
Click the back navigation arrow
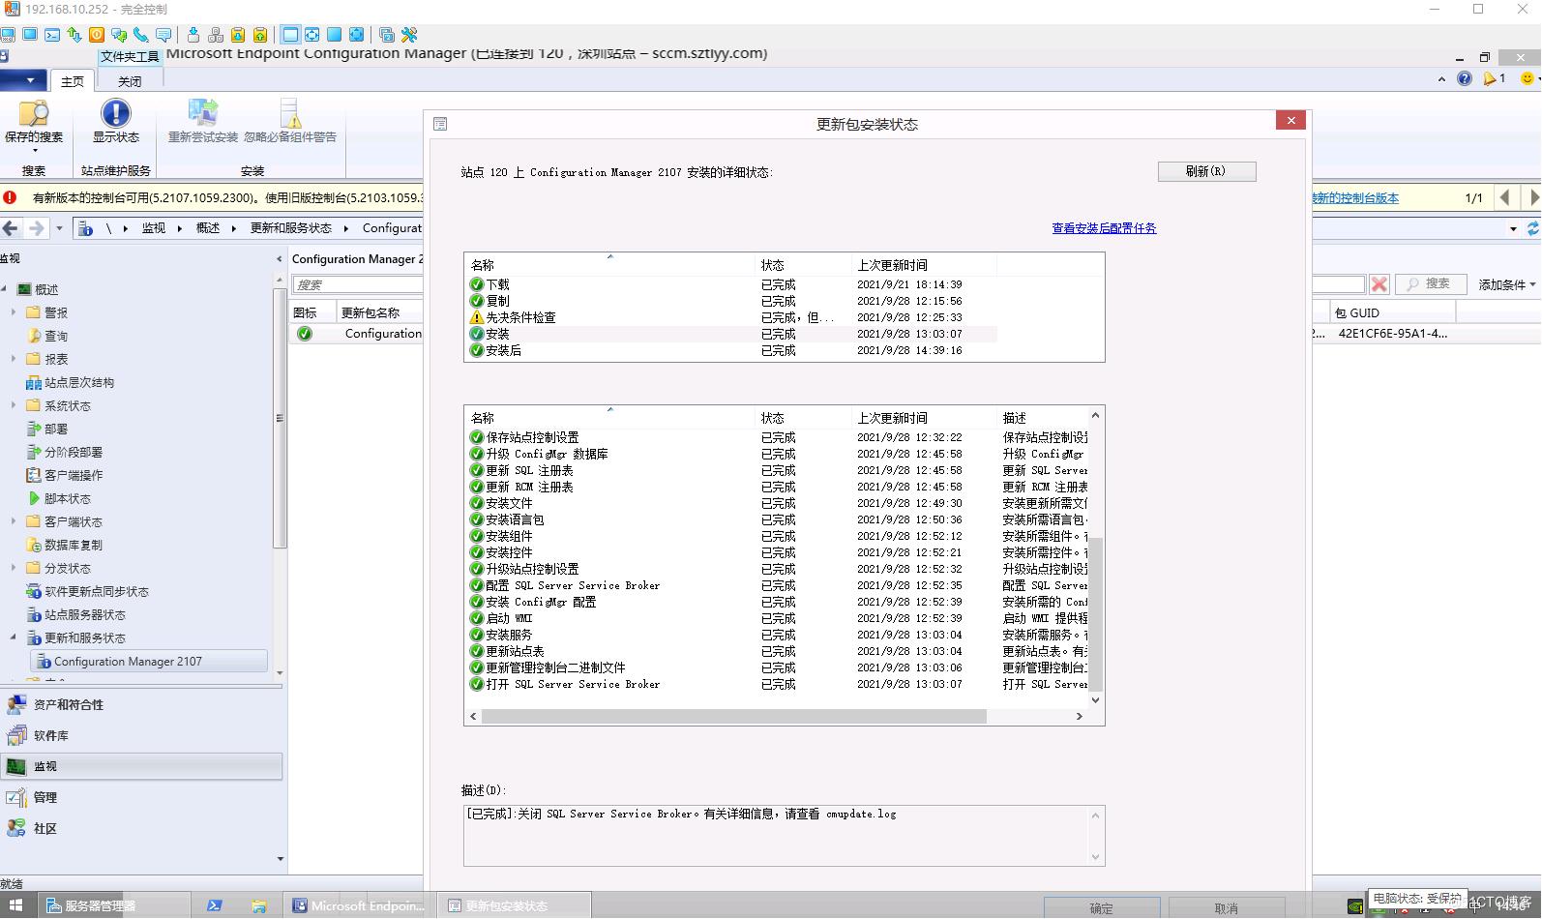(x=11, y=228)
